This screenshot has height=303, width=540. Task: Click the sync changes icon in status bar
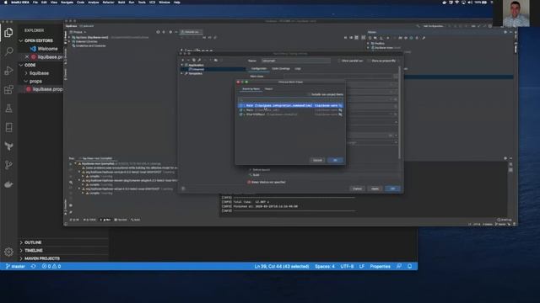(34, 266)
